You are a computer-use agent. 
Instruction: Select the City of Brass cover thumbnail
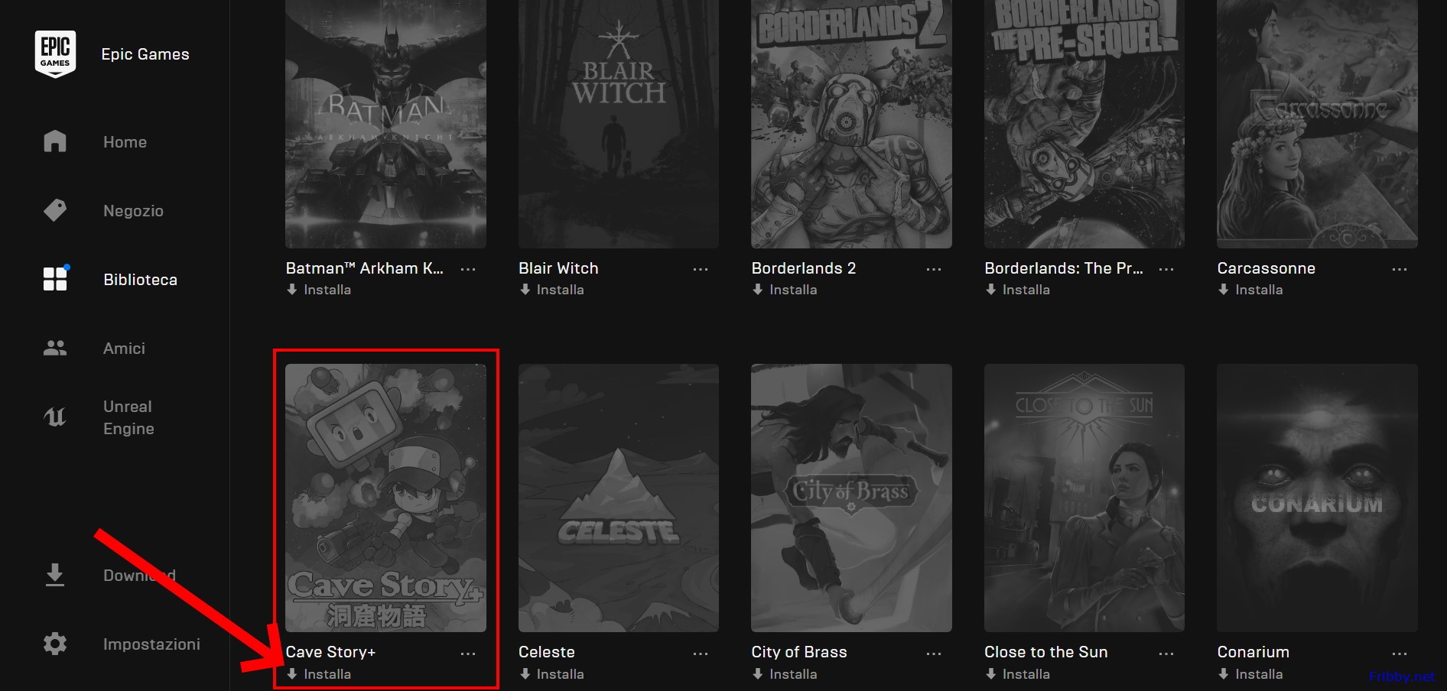[x=851, y=498]
